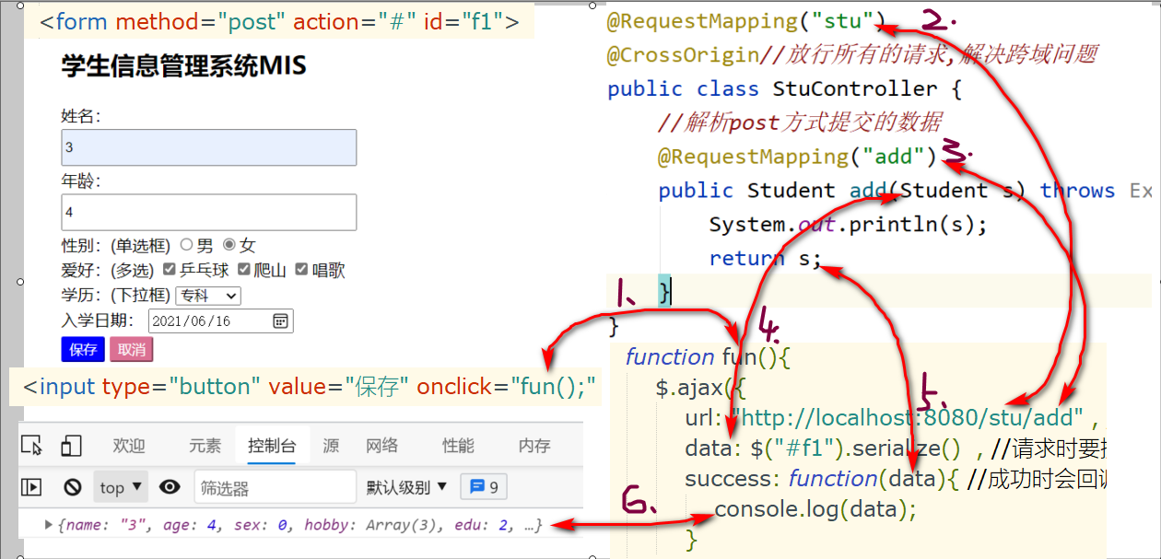Uncheck the 爬山 checkbox
The height and width of the screenshot is (559, 1161).
click(x=244, y=270)
